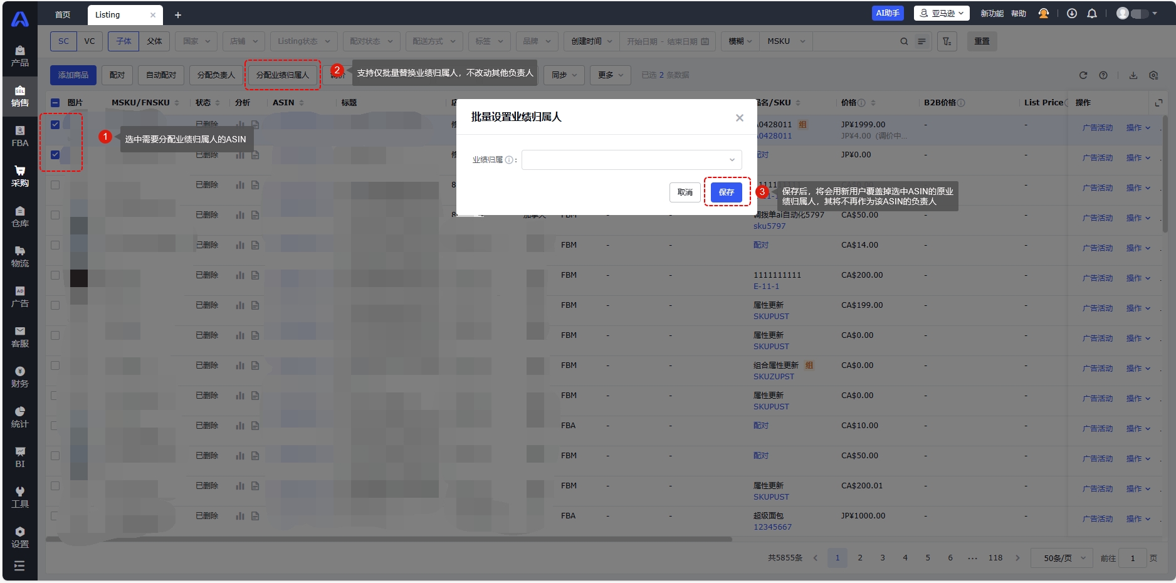The height and width of the screenshot is (583, 1176).
Task: Click 保存 in the dialog
Action: 727,192
